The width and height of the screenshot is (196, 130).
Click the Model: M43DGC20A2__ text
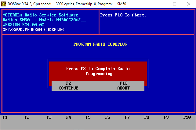coord(63,20)
